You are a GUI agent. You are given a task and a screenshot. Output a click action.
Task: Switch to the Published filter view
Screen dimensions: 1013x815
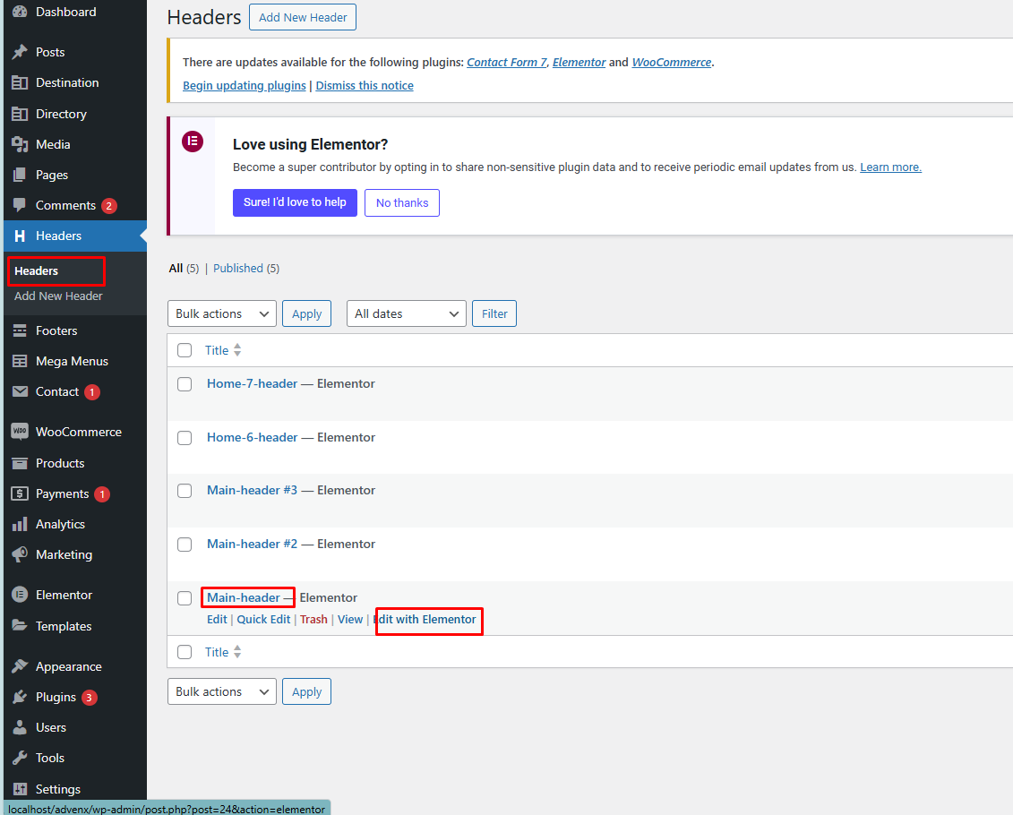237,268
